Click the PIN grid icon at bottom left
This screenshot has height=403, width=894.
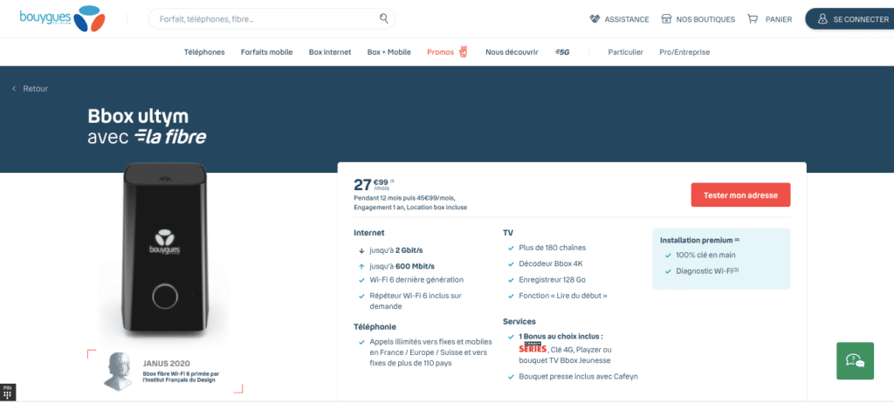pyautogui.click(x=7, y=393)
